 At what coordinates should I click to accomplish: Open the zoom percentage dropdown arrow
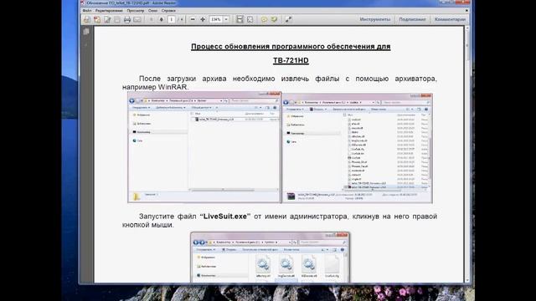tap(226, 20)
